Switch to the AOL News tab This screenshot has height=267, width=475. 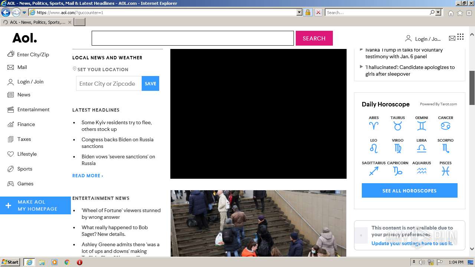tap(36, 22)
